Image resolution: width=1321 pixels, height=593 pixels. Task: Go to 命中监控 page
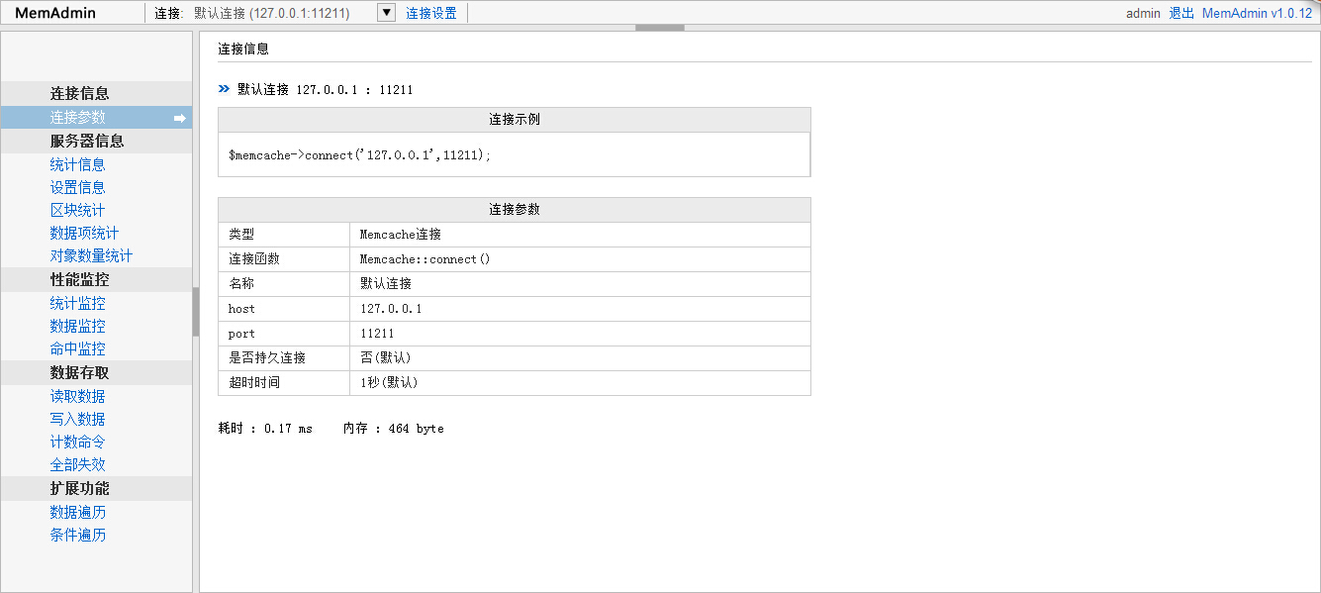pyautogui.click(x=77, y=348)
